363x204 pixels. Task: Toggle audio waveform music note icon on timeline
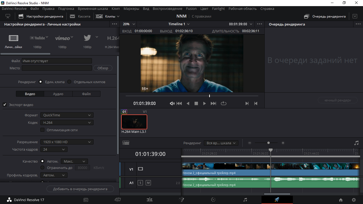coord(356,143)
